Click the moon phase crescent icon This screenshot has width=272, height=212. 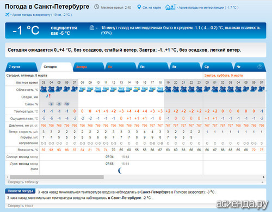(120, 171)
